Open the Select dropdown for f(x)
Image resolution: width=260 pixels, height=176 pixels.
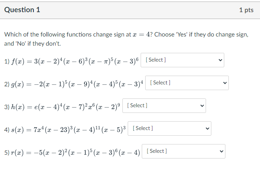coord(182,60)
